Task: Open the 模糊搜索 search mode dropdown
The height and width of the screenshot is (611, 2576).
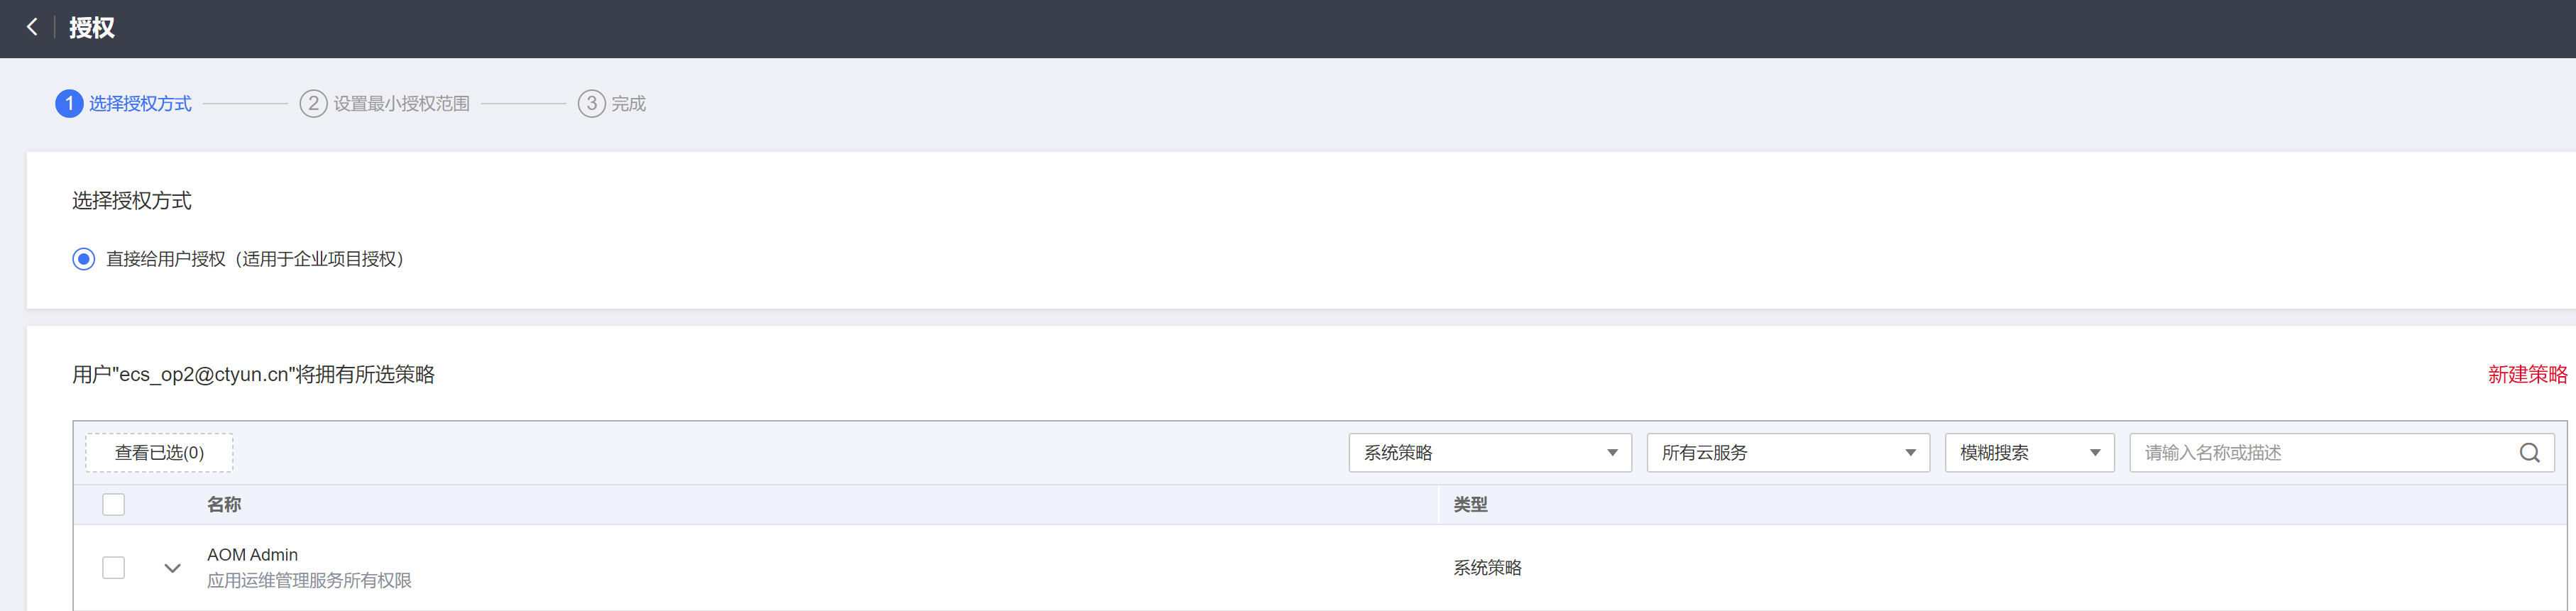Action: point(2028,453)
